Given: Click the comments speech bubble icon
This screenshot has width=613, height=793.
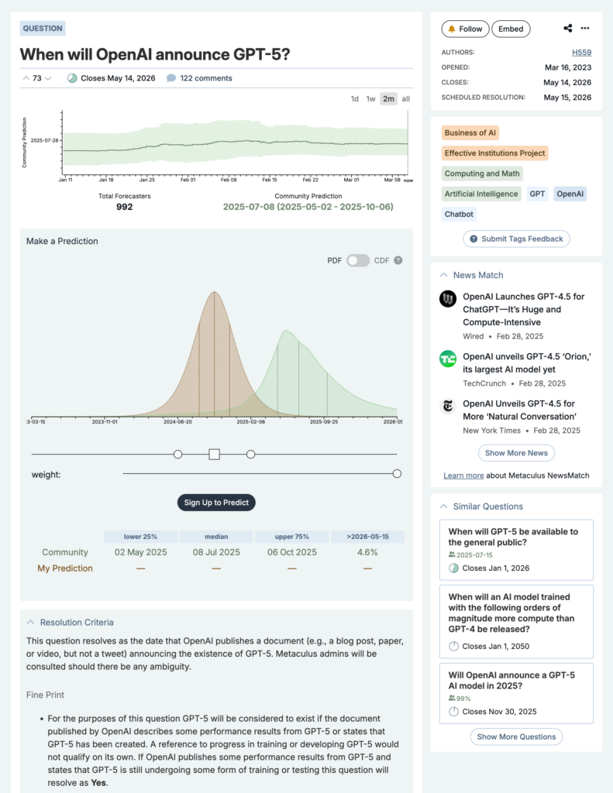Looking at the screenshot, I should pos(171,78).
